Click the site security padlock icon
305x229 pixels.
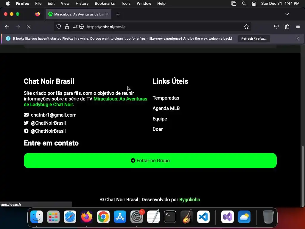coord(67,27)
